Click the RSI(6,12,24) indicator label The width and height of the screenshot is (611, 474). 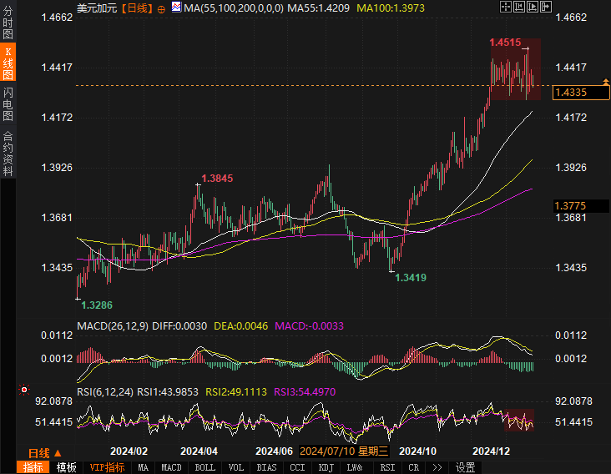coord(105,392)
